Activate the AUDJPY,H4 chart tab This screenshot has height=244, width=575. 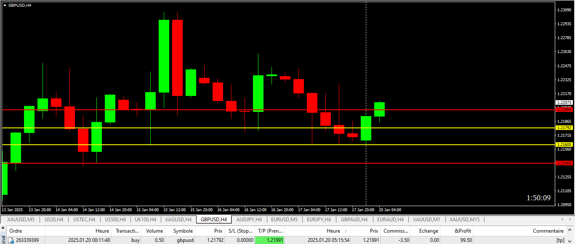pyautogui.click(x=249, y=220)
